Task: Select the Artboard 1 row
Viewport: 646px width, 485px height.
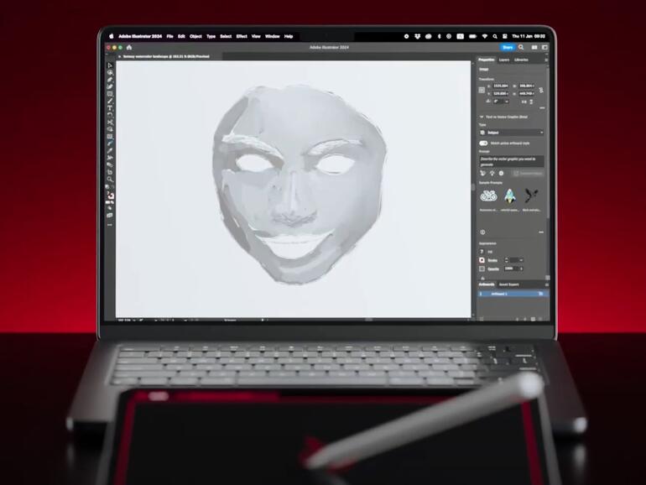Action: coord(512,294)
